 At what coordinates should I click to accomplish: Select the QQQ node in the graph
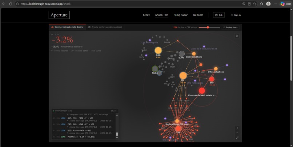[158, 51]
